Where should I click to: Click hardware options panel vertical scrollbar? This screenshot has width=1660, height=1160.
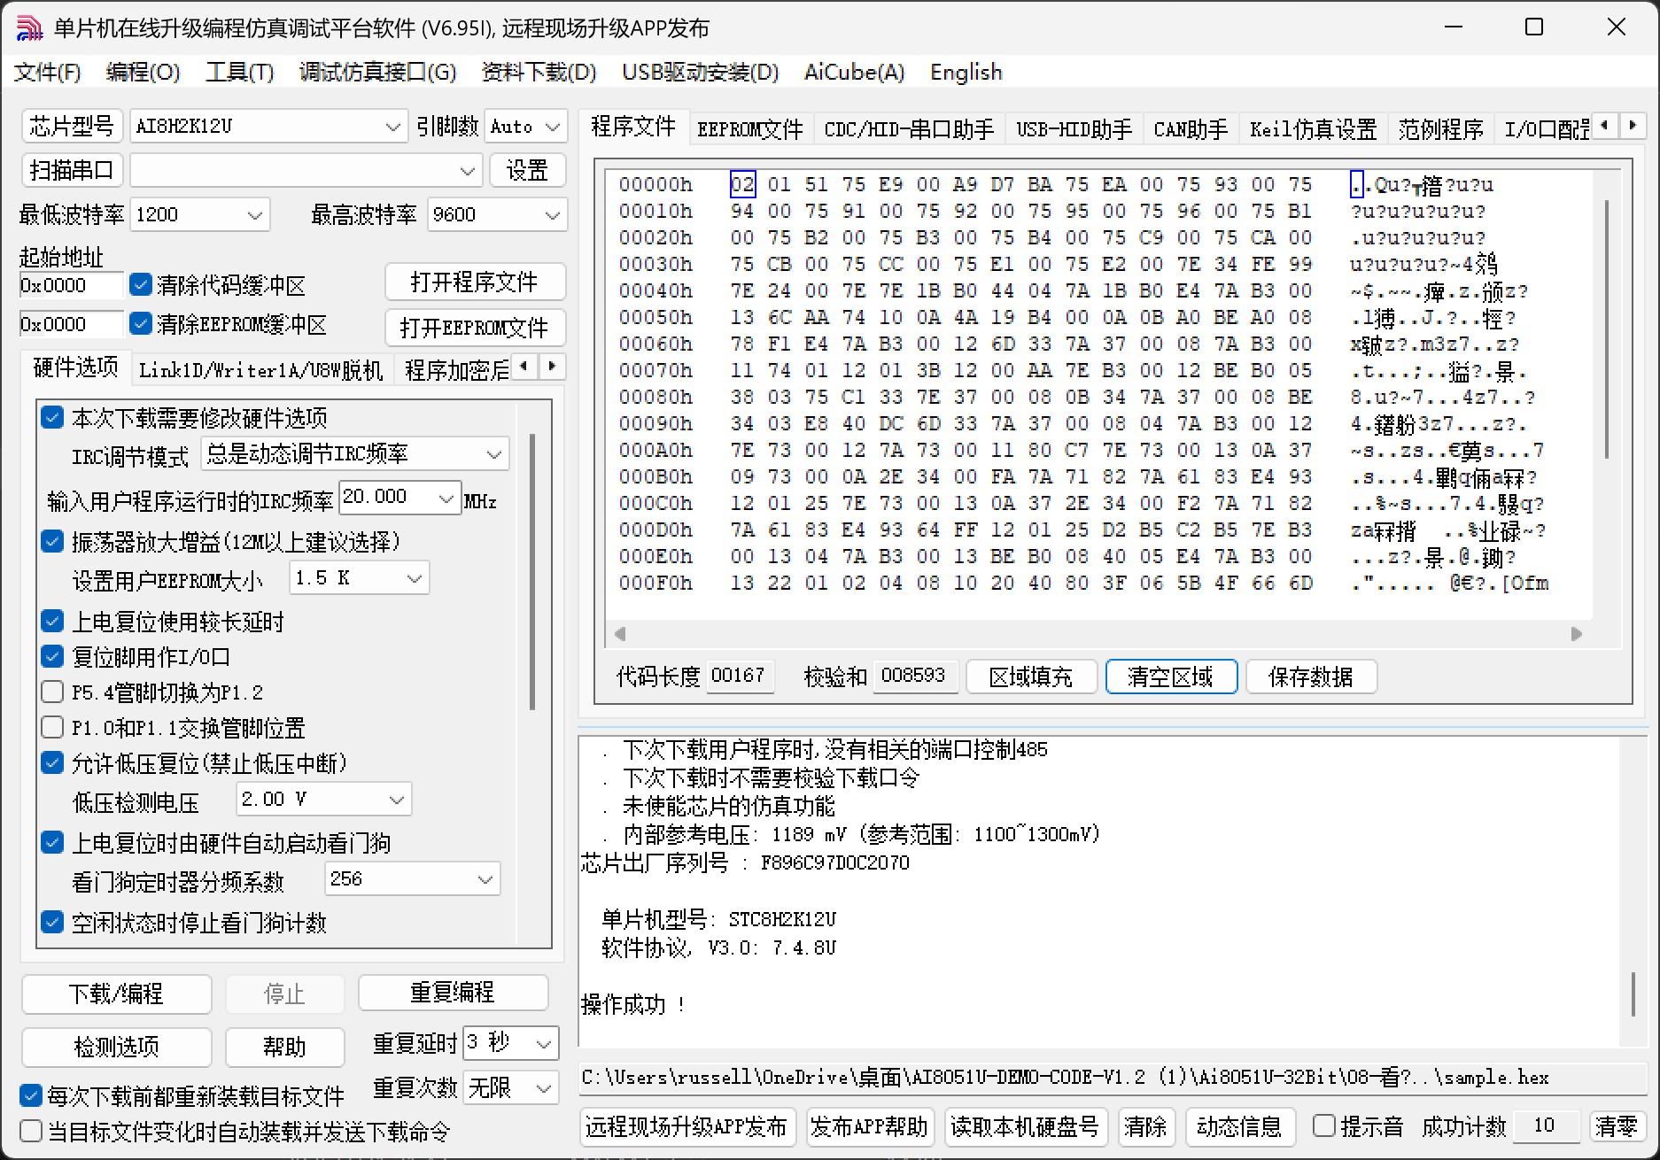point(531,571)
